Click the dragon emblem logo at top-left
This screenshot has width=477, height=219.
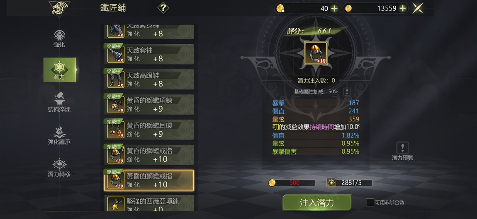click(x=59, y=9)
